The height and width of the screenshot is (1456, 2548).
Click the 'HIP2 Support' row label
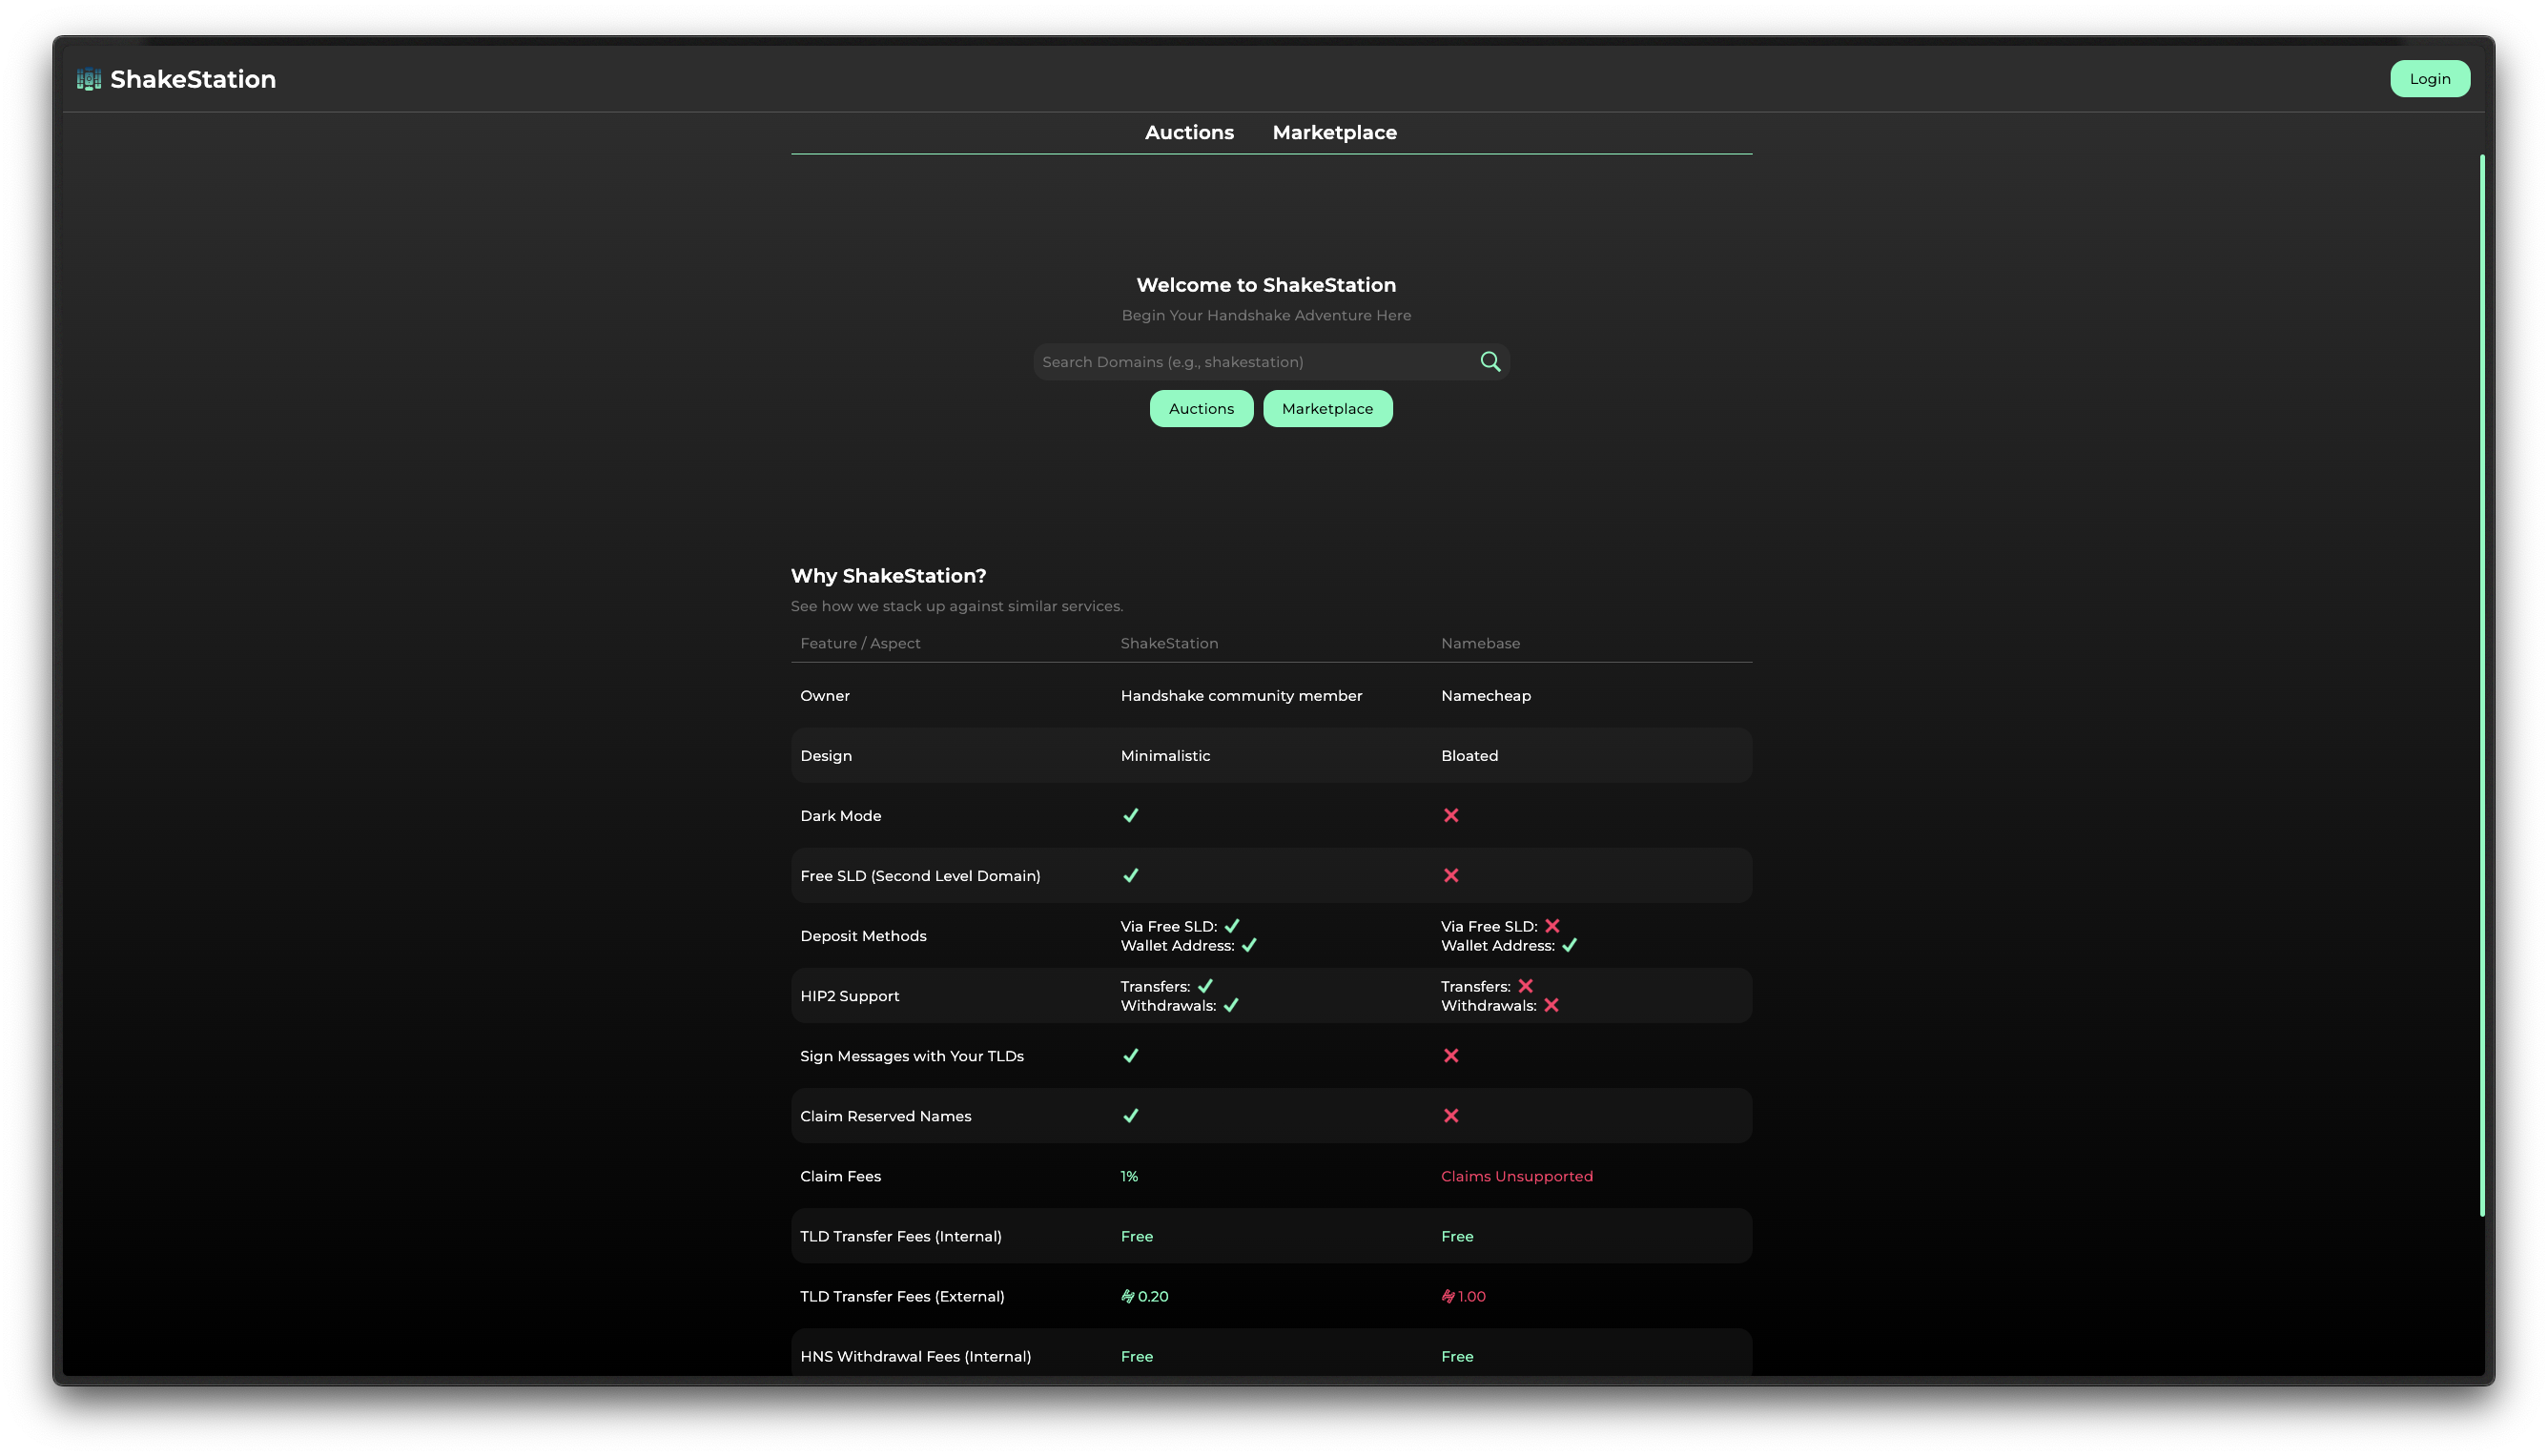tap(849, 996)
